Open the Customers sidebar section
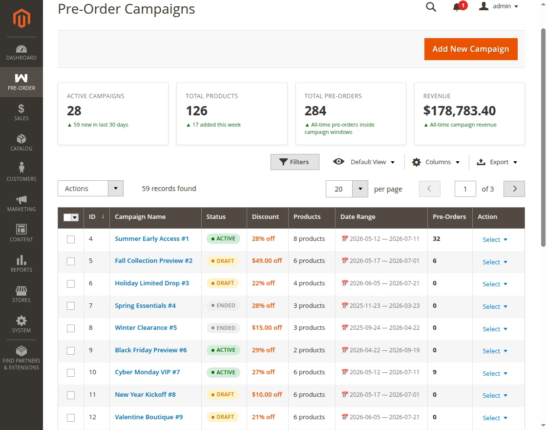The image size is (547, 430). (x=21, y=173)
